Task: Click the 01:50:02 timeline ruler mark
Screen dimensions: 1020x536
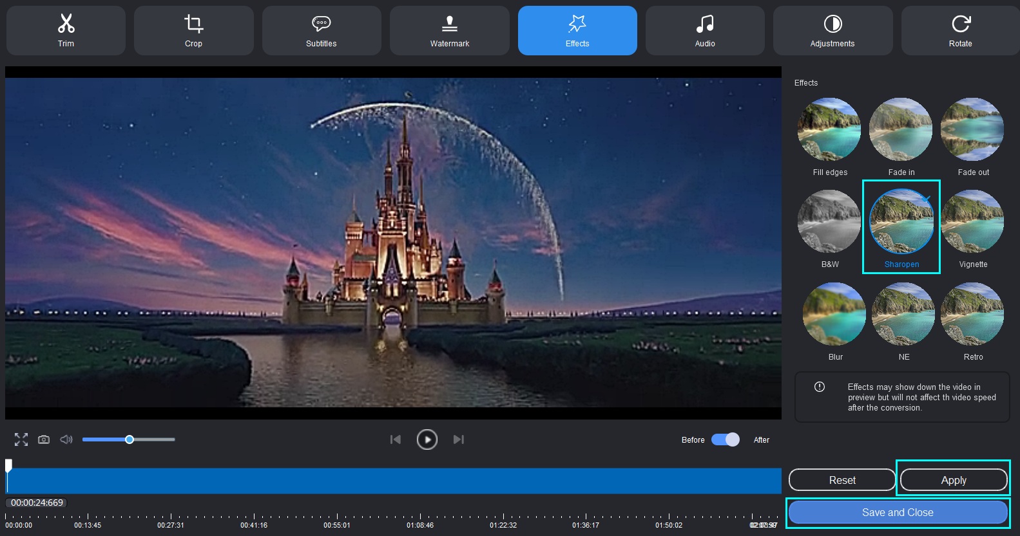Action: coord(669,525)
